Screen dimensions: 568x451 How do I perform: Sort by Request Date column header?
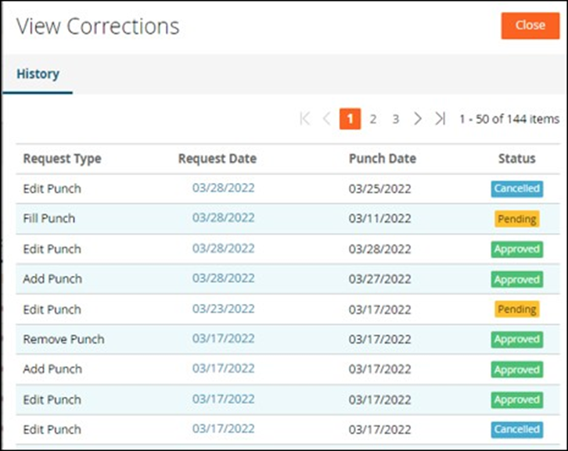click(217, 159)
